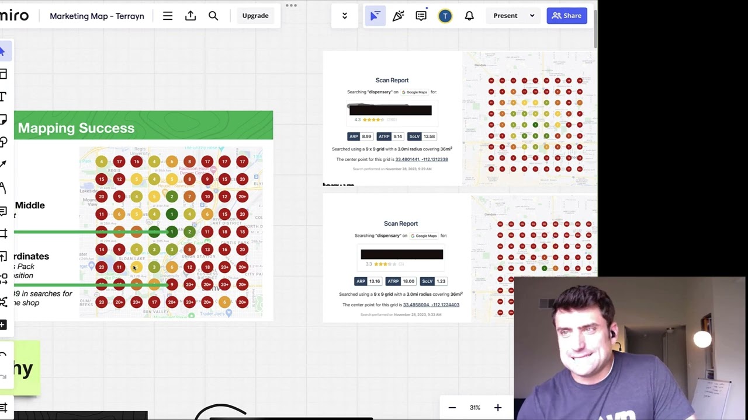Search the board with the magnifier icon
The height and width of the screenshot is (420, 748).
[x=213, y=16]
